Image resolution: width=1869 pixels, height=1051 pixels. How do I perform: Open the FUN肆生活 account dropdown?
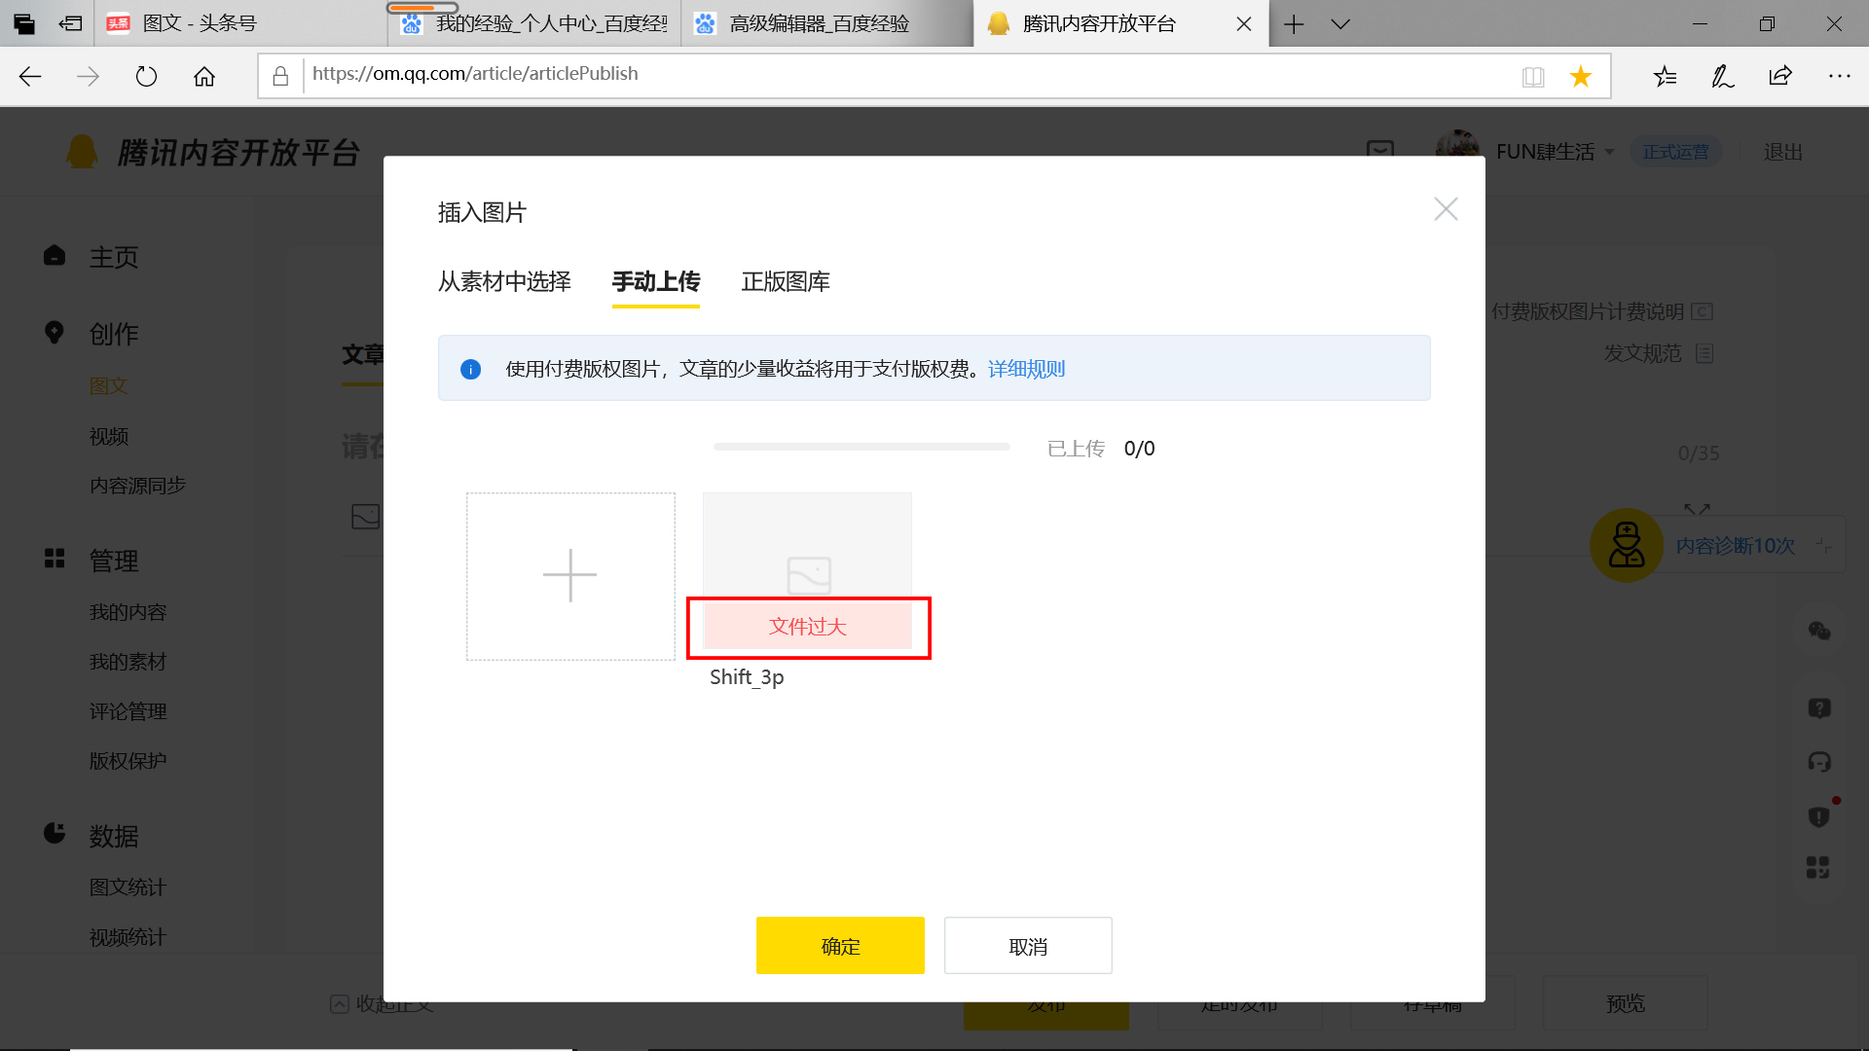tap(1546, 152)
